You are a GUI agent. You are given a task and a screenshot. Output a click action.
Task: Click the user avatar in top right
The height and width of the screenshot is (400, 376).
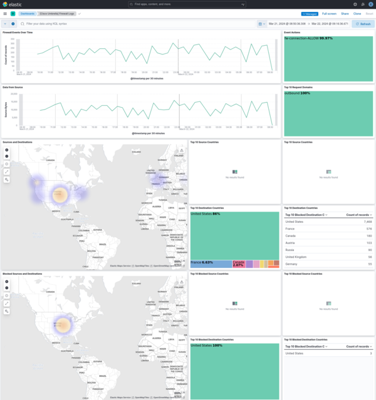(371, 4)
